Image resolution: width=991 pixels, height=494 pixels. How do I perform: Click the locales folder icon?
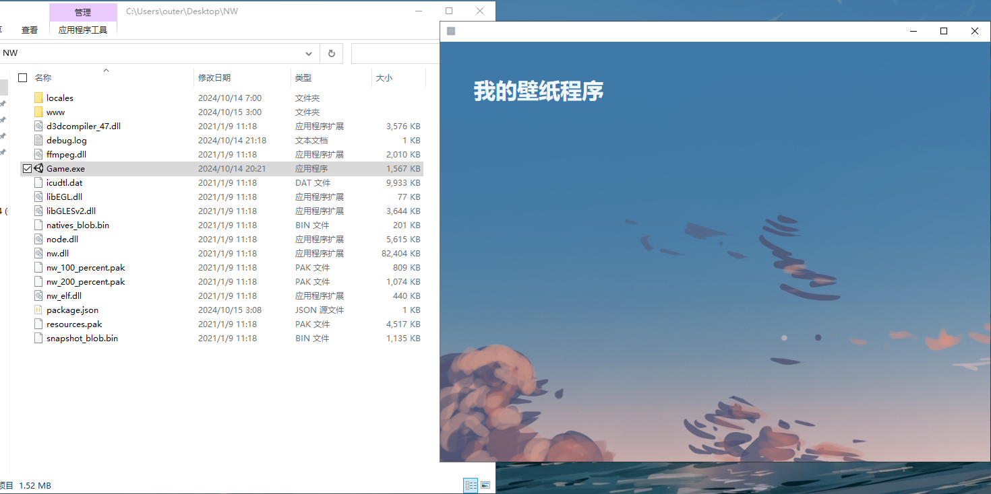point(38,98)
